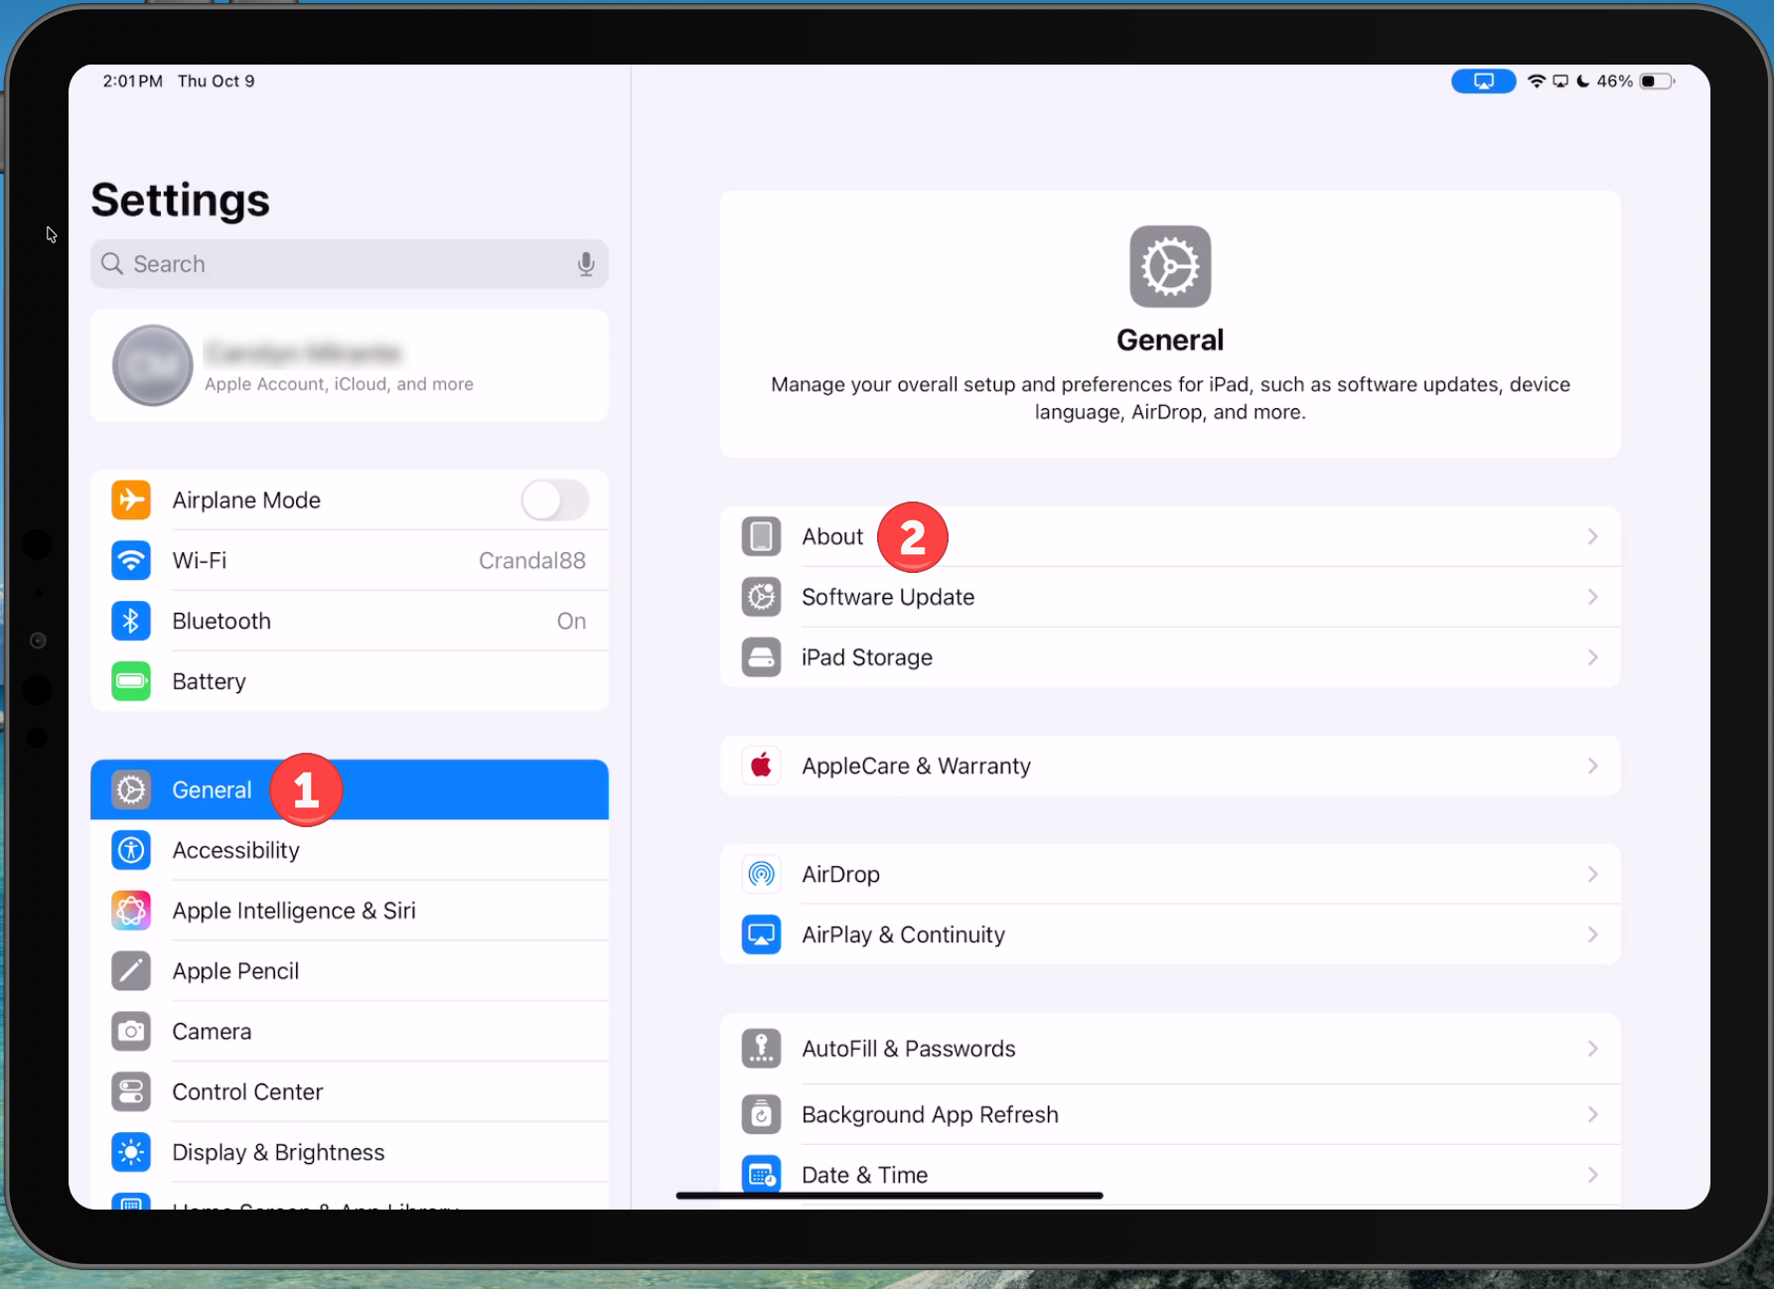
Task: Expand the AppleCare & Warranty chevron
Action: click(1592, 766)
